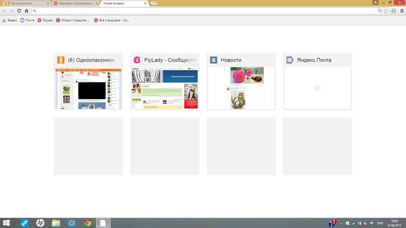Go back with the browser back arrow
406x228 pixels.
point(4,11)
